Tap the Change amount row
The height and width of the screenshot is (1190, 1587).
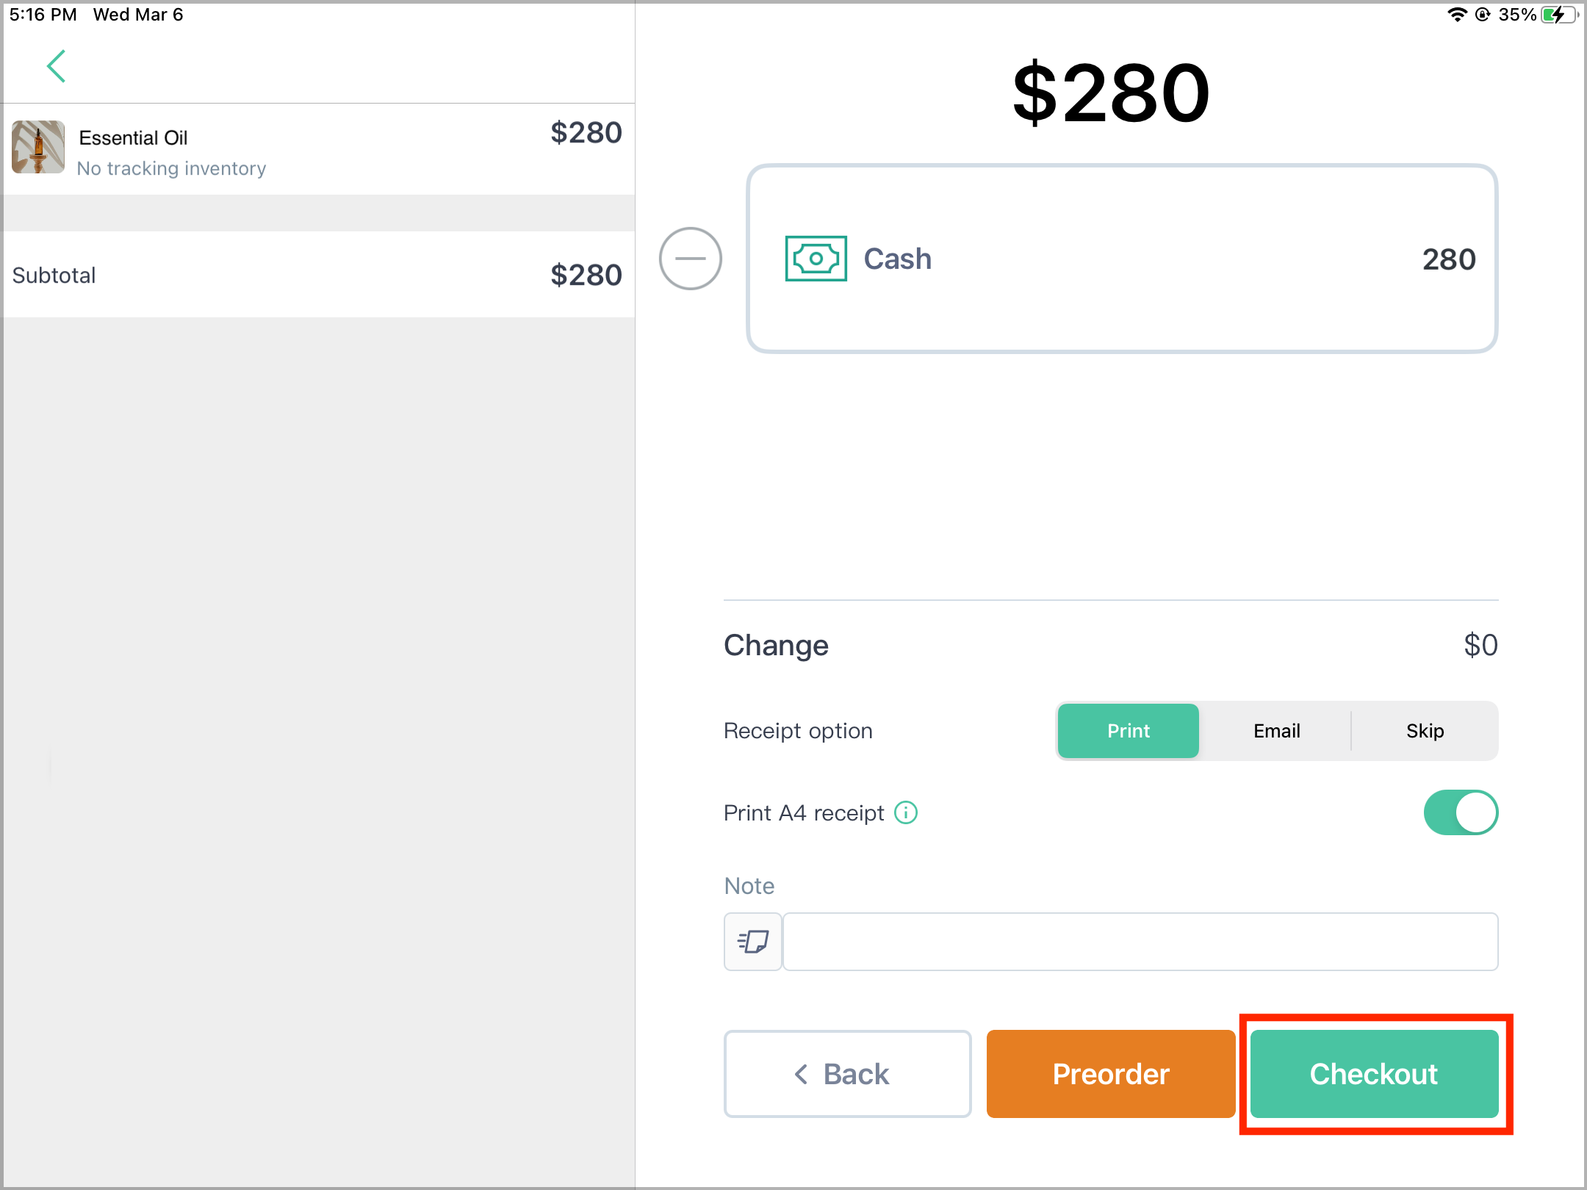[x=1110, y=645]
